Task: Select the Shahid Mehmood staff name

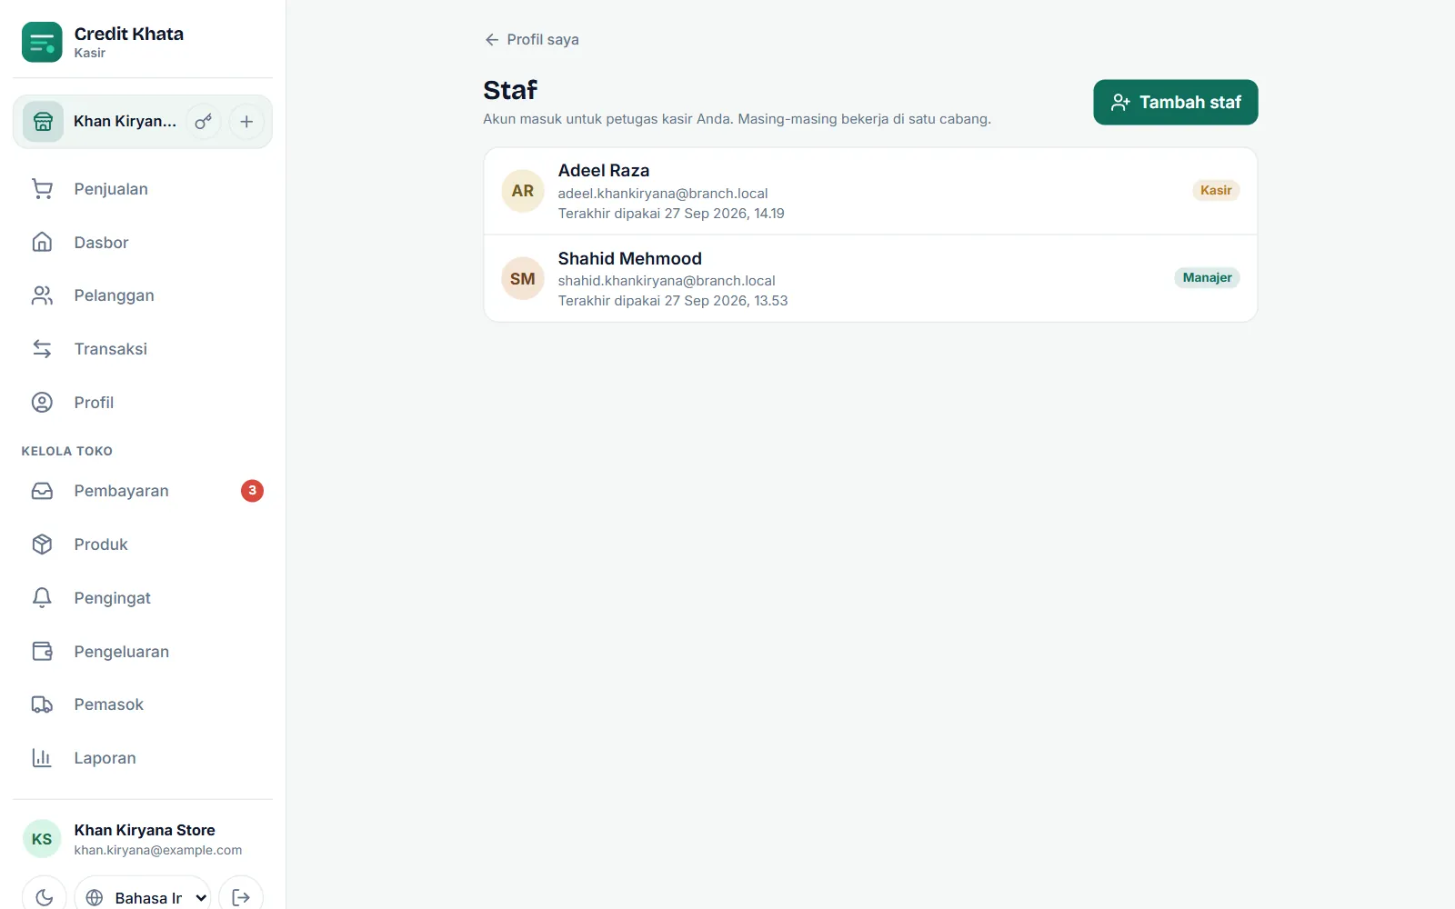Action: [629, 258]
